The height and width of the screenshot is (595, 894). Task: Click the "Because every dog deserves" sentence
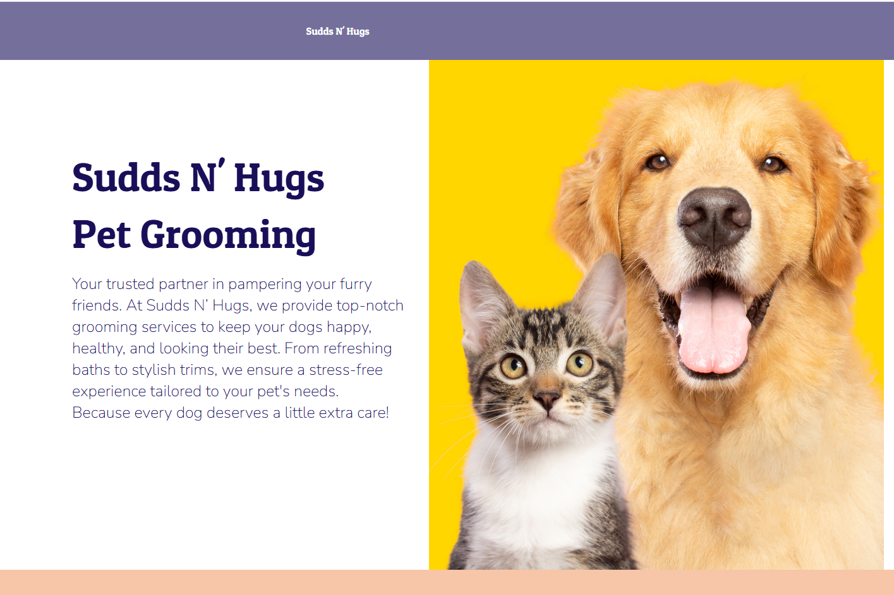(231, 413)
